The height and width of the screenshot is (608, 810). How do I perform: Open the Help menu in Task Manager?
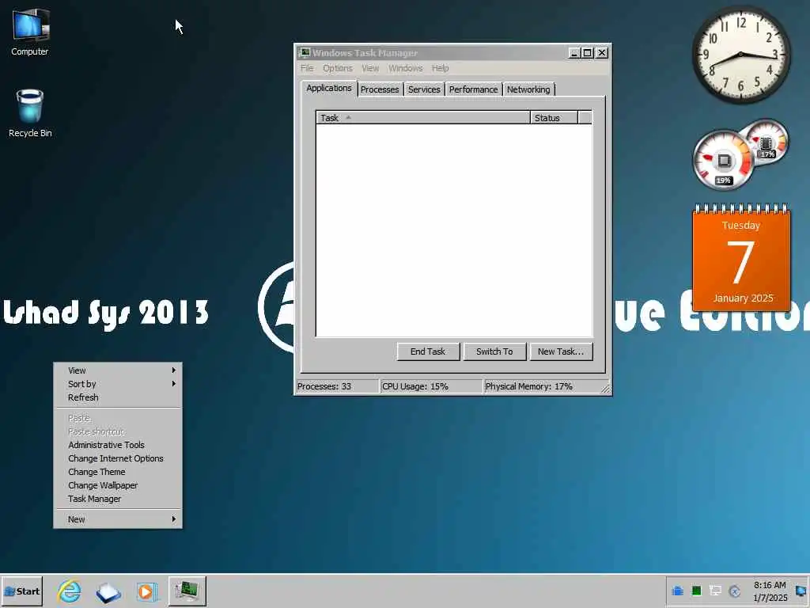pos(440,68)
